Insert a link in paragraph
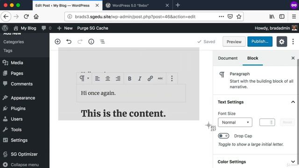 150,78
